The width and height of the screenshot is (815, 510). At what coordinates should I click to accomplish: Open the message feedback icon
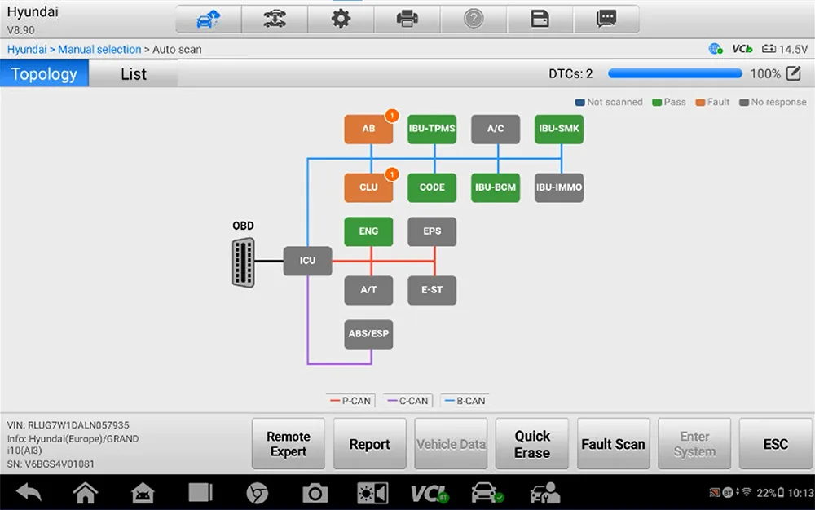pyautogui.click(x=606, y=20)
